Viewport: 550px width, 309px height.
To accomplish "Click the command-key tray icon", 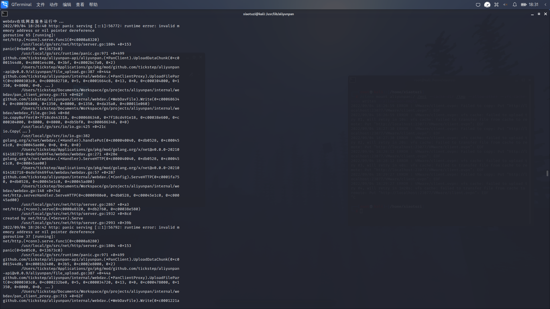I will [x=496, y=5].
